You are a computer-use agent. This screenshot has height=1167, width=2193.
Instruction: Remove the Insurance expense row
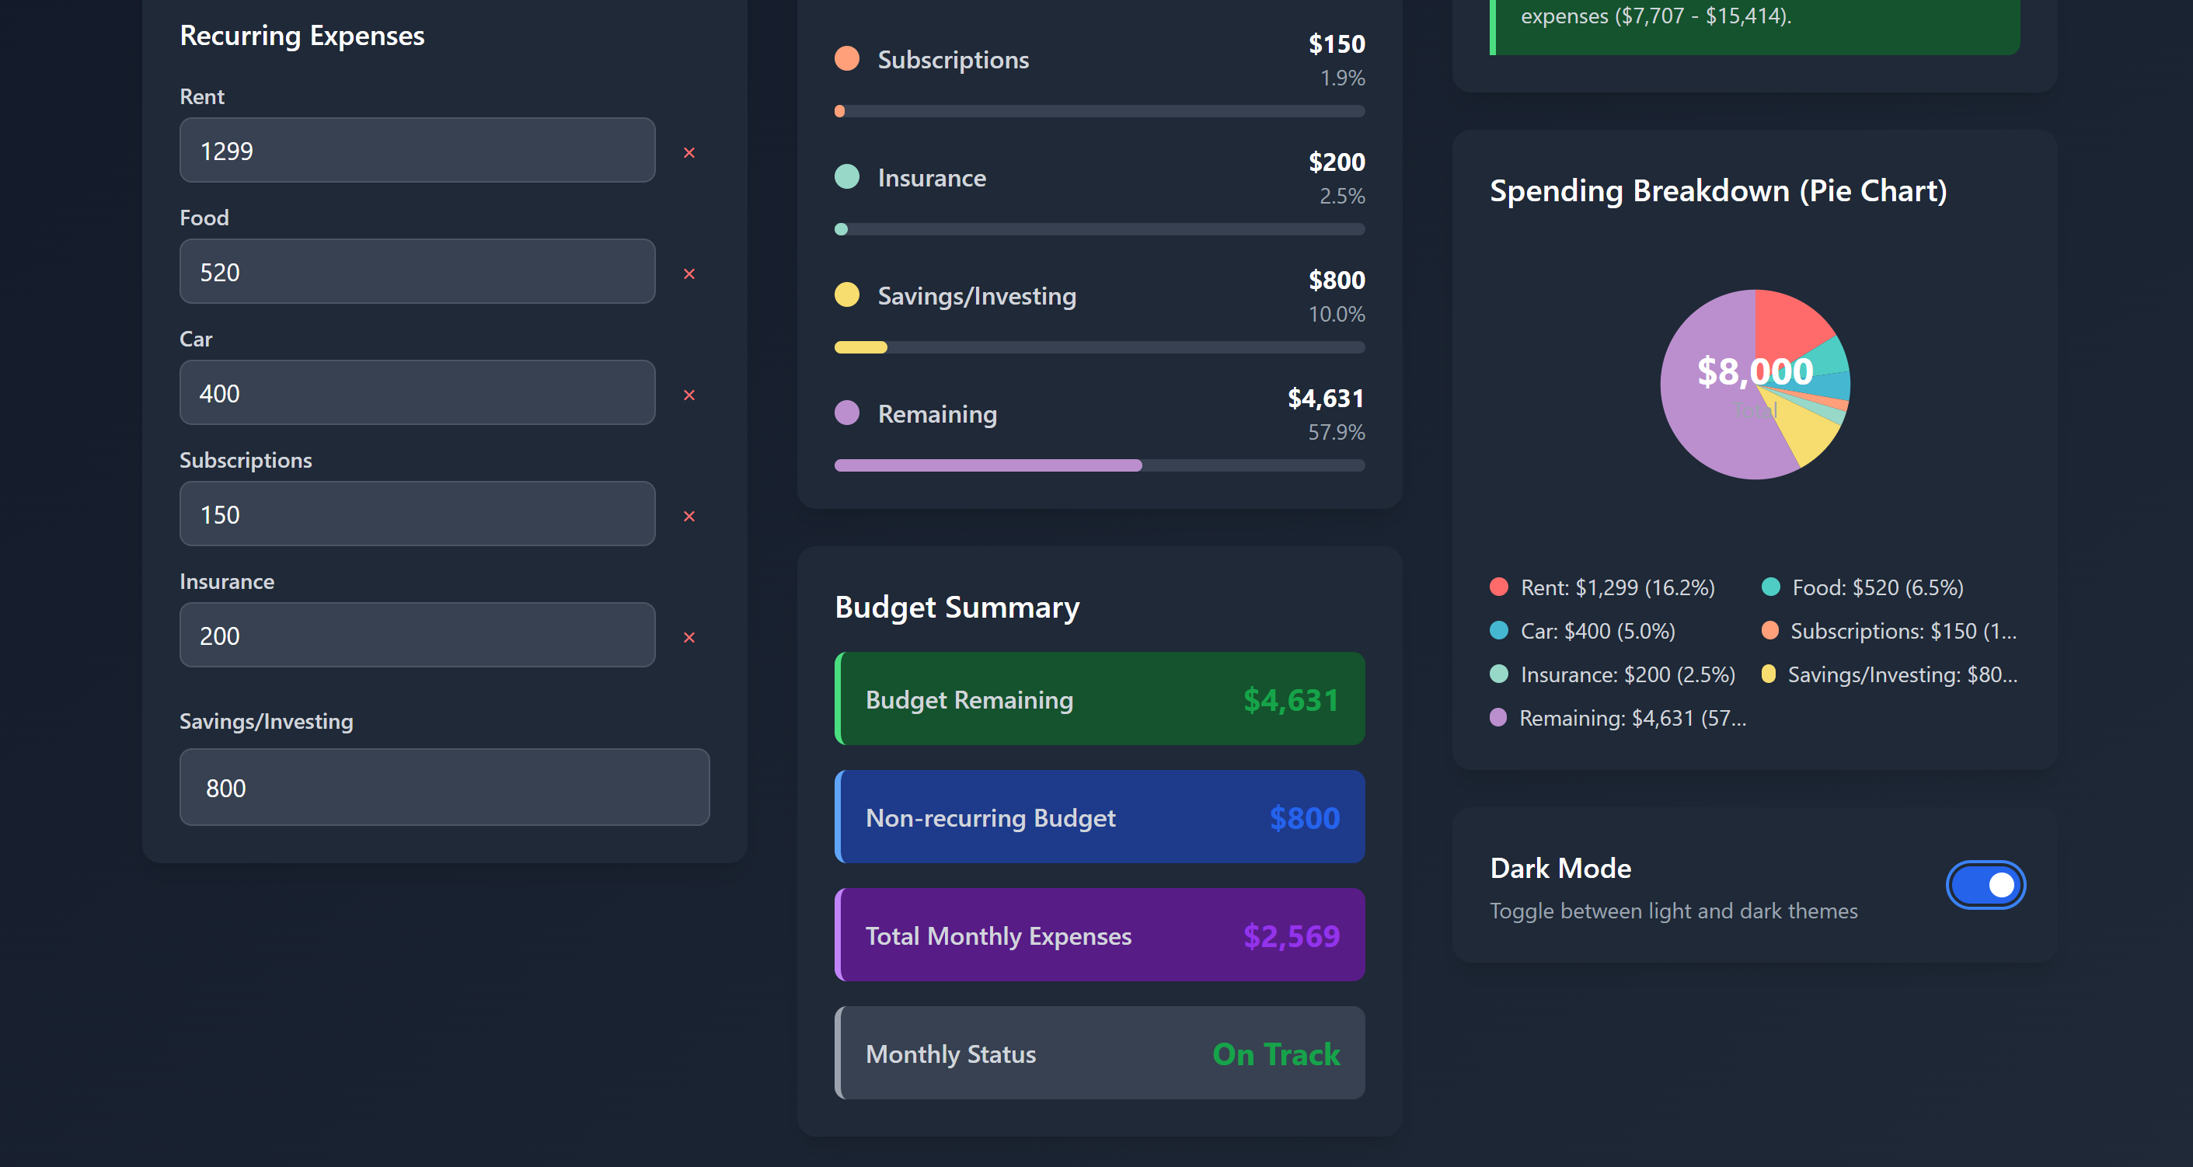(x=689, y=636)
